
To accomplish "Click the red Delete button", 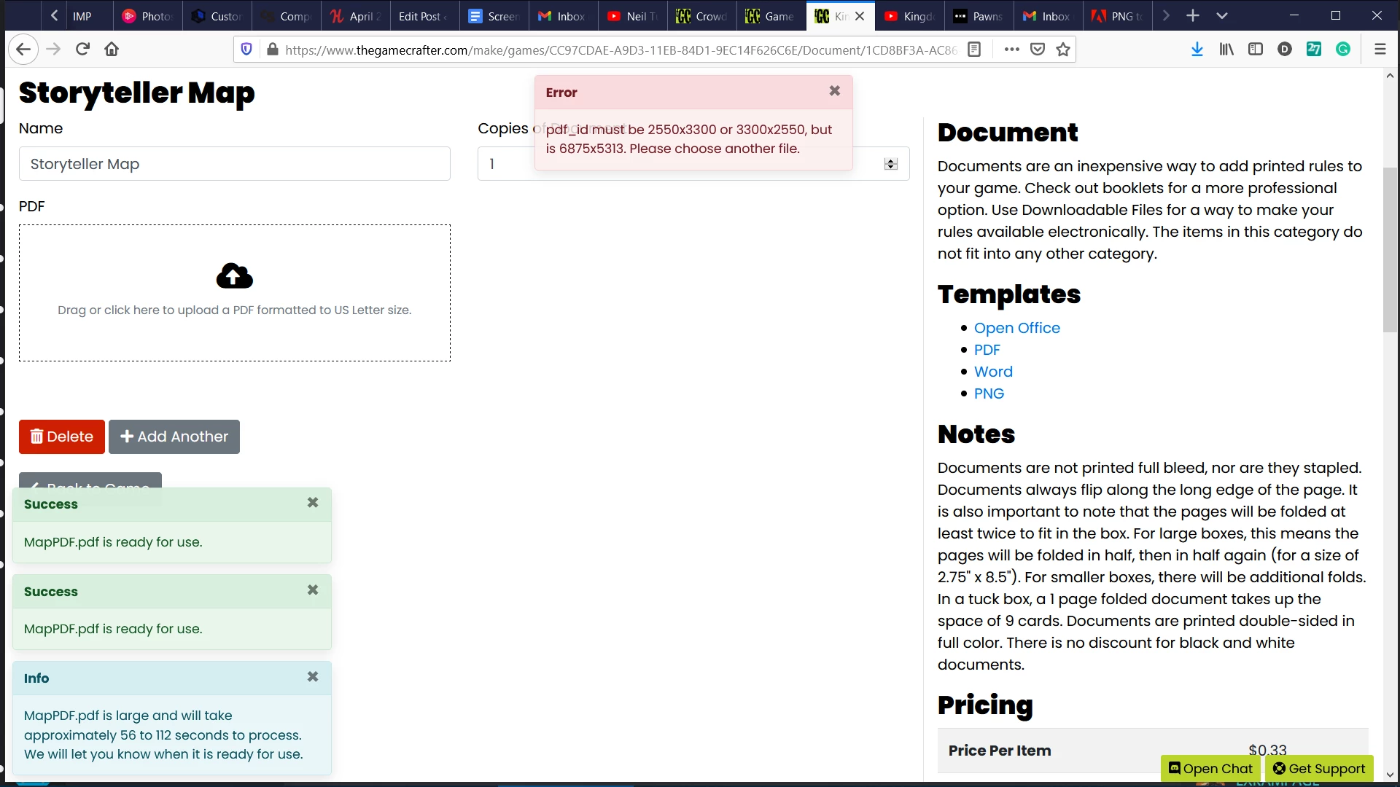I will click(62, 436).
